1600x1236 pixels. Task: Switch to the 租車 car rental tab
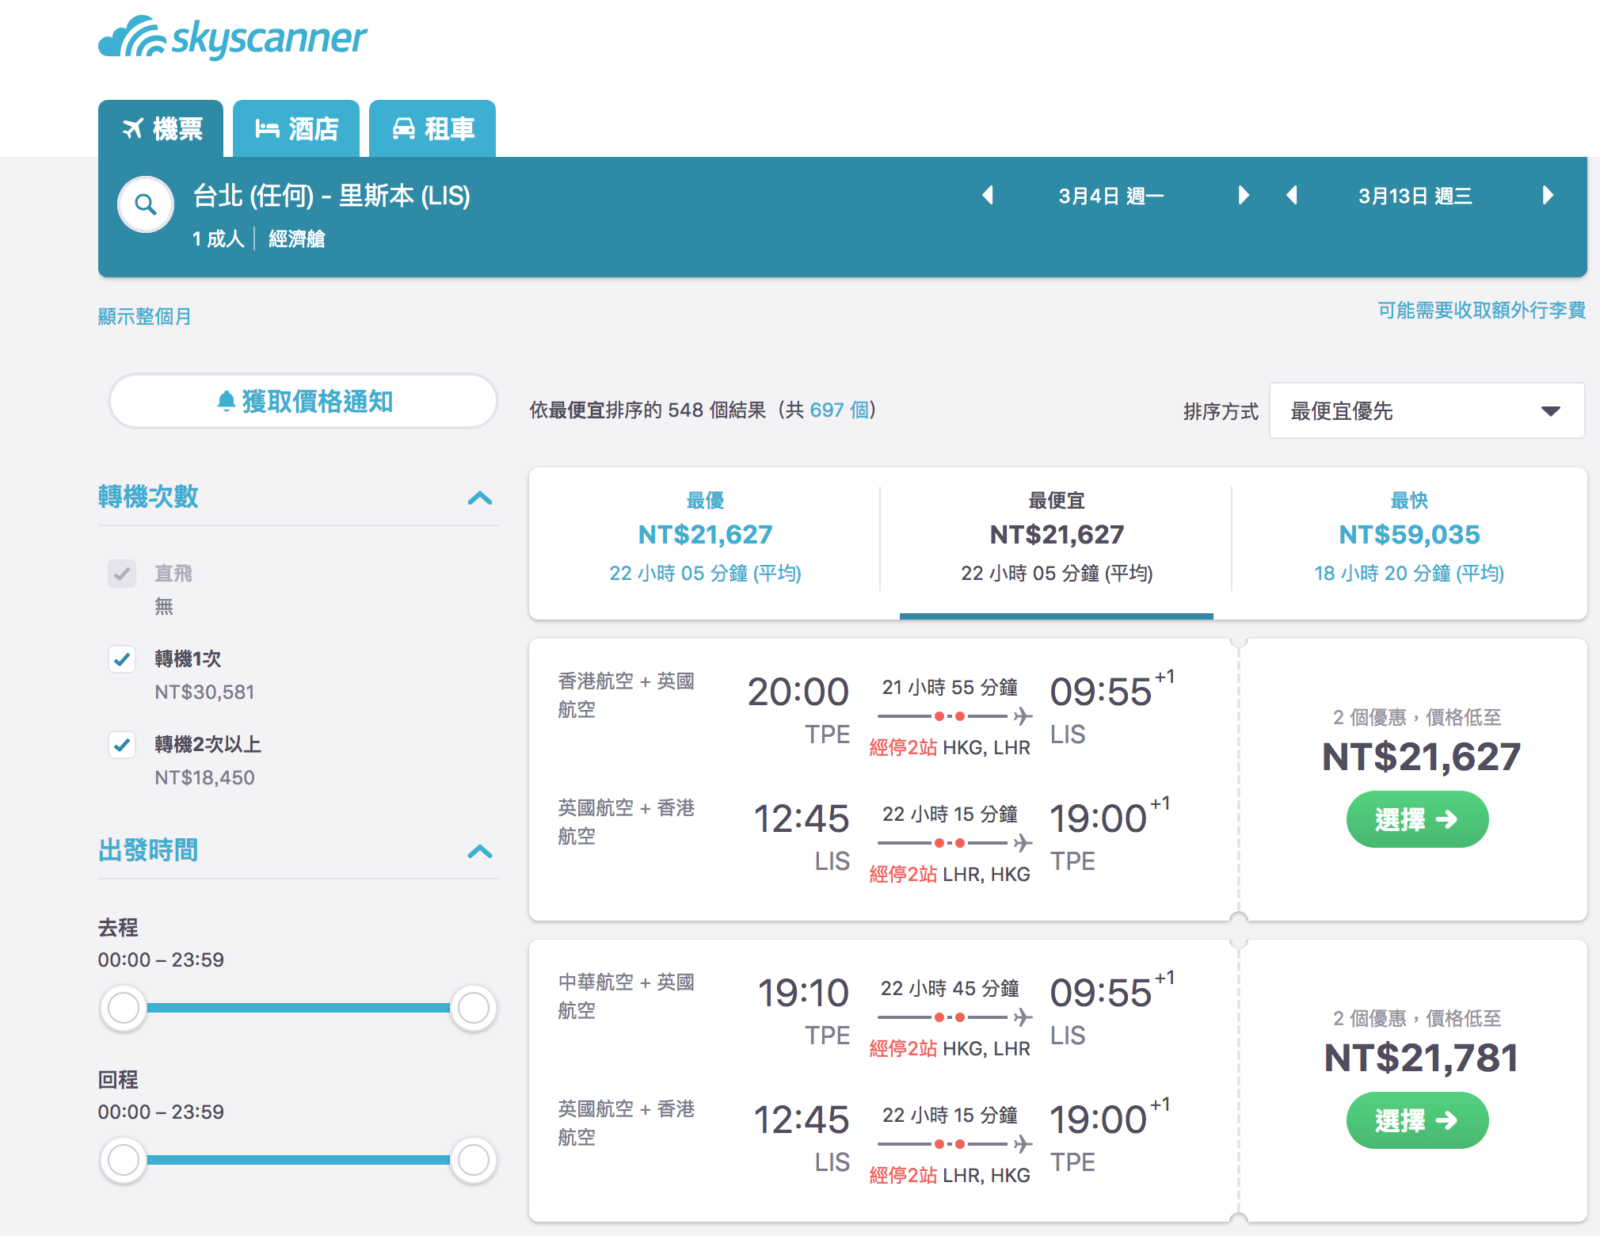point(432,128)
